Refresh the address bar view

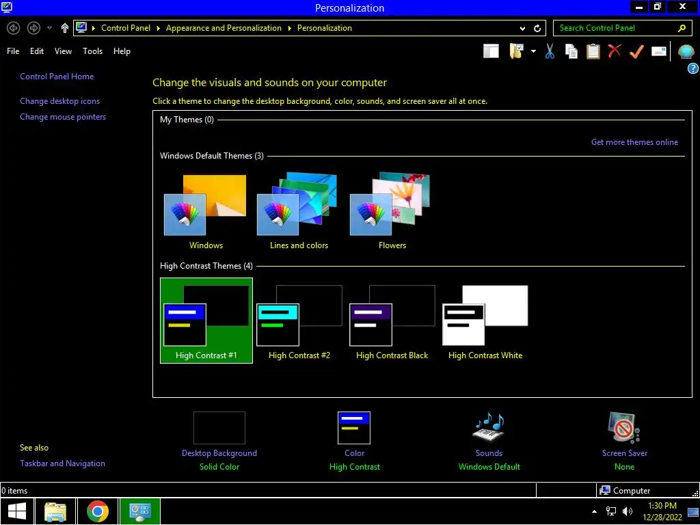[x=537, y=28]
